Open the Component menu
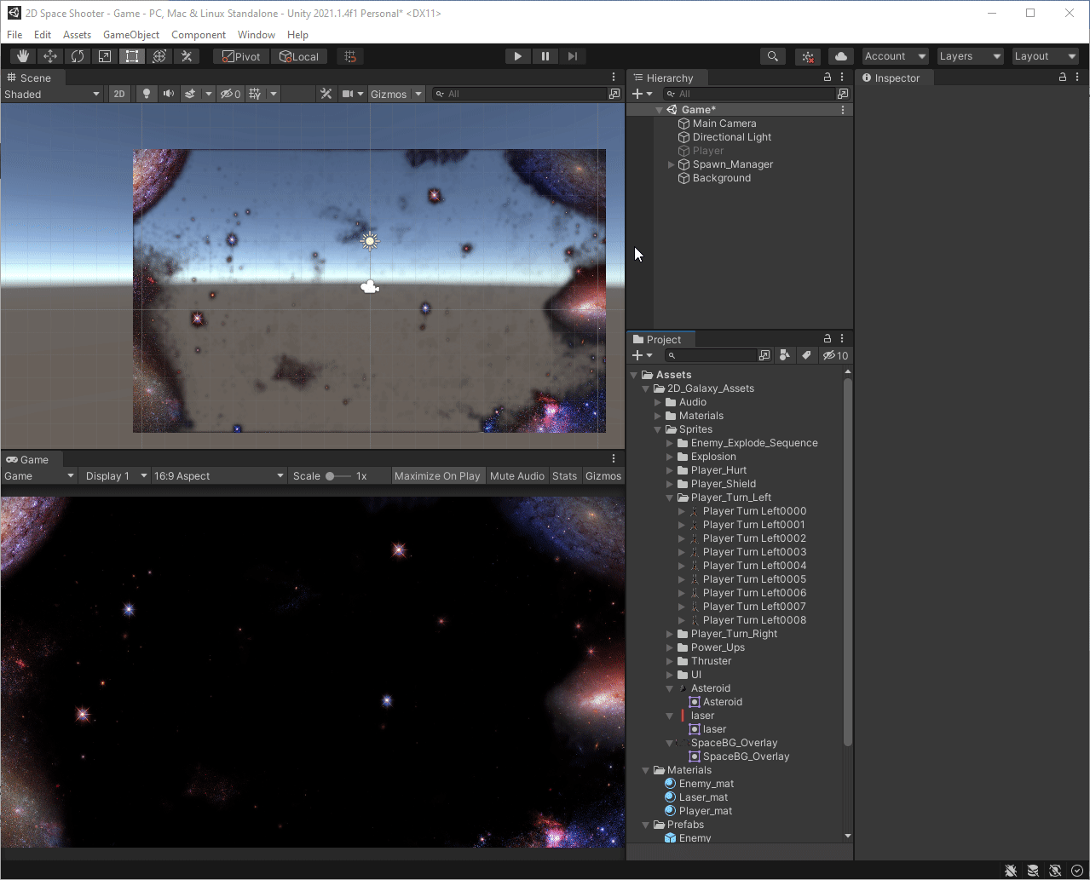 pyautogui.click(x=199, y=35)
